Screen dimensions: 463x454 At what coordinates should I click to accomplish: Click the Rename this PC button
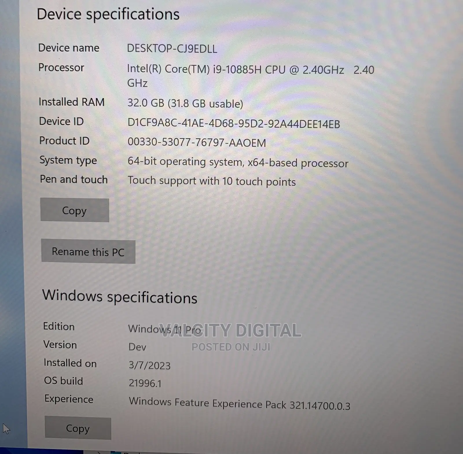pos(88,252)
